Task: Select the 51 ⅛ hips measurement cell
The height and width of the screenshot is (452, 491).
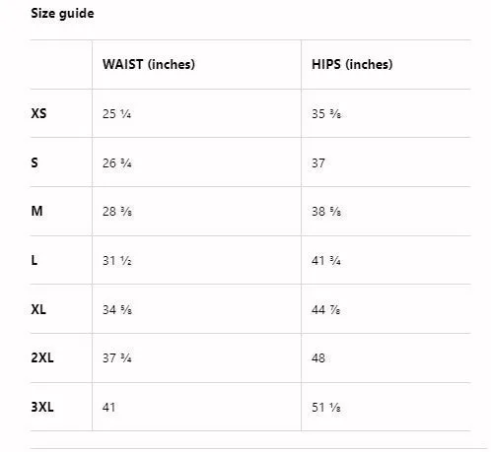Action: click(326, 408)
